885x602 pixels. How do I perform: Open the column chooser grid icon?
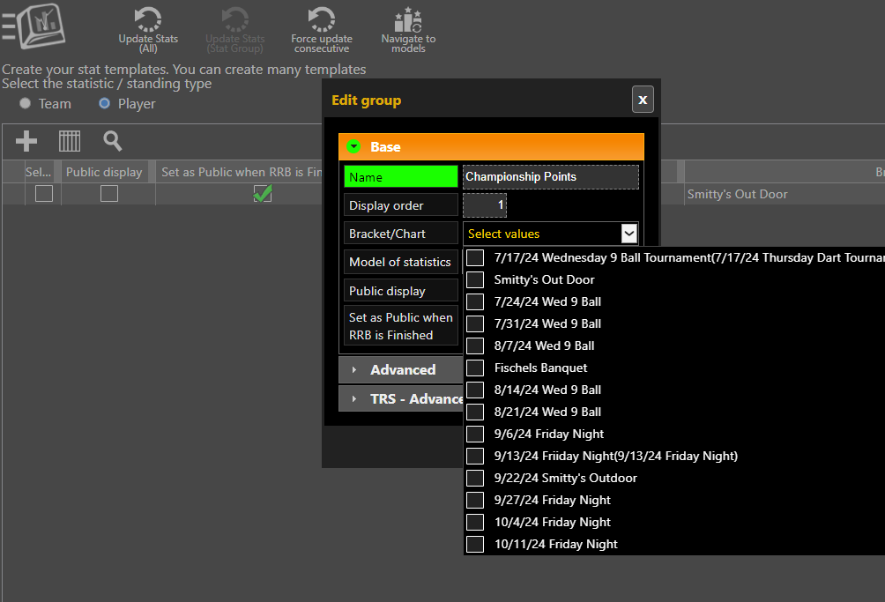pyautogui.click(x=70, y=141)
